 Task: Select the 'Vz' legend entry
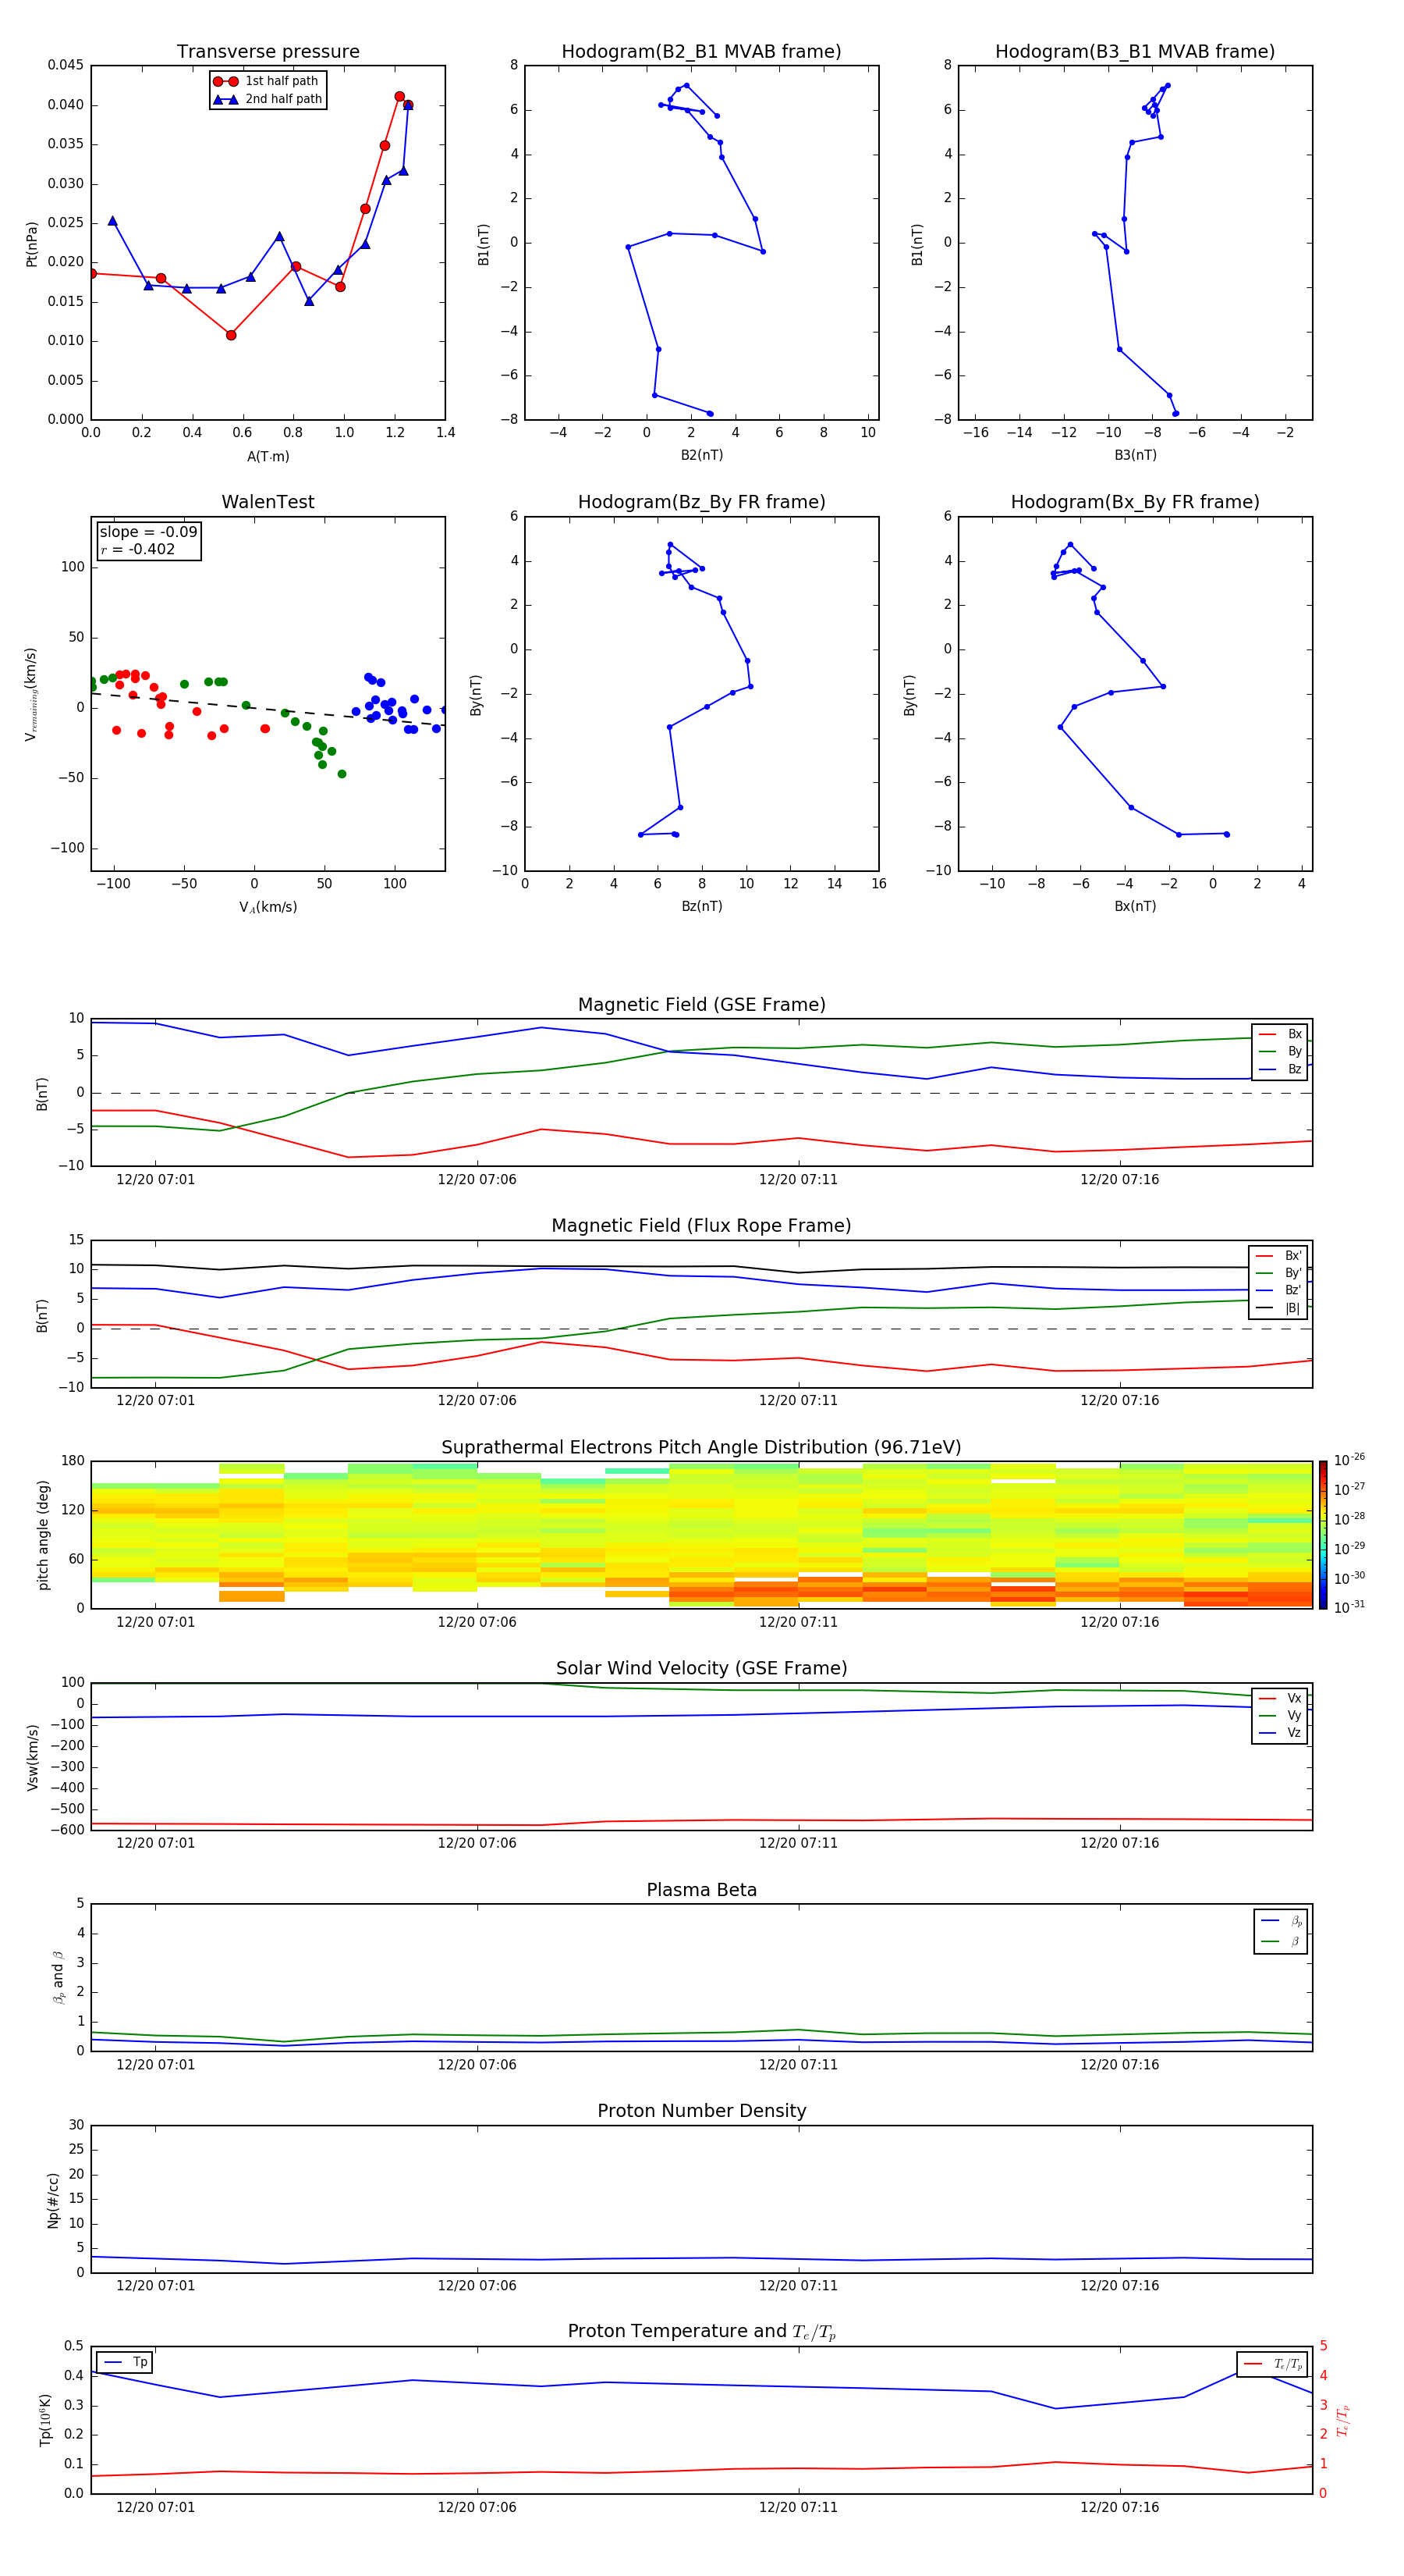1280,1733
